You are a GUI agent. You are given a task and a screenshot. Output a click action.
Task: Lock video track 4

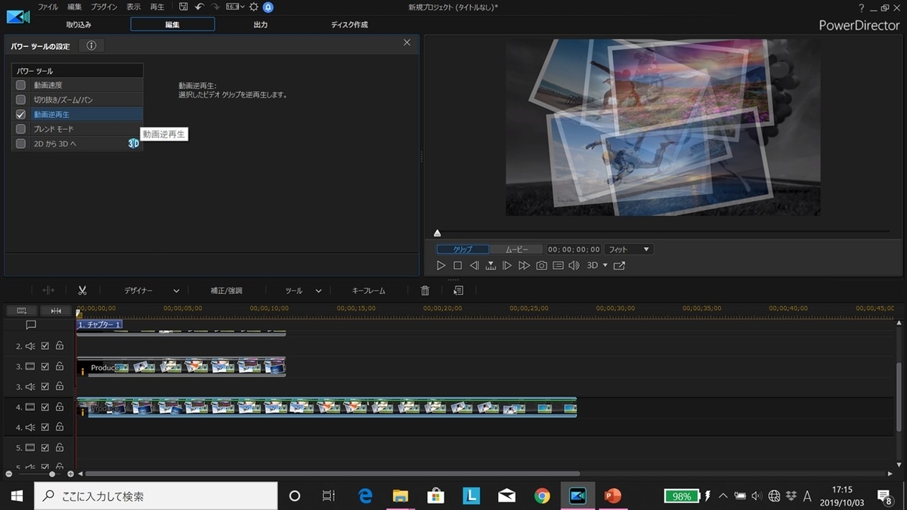point(59,407)
